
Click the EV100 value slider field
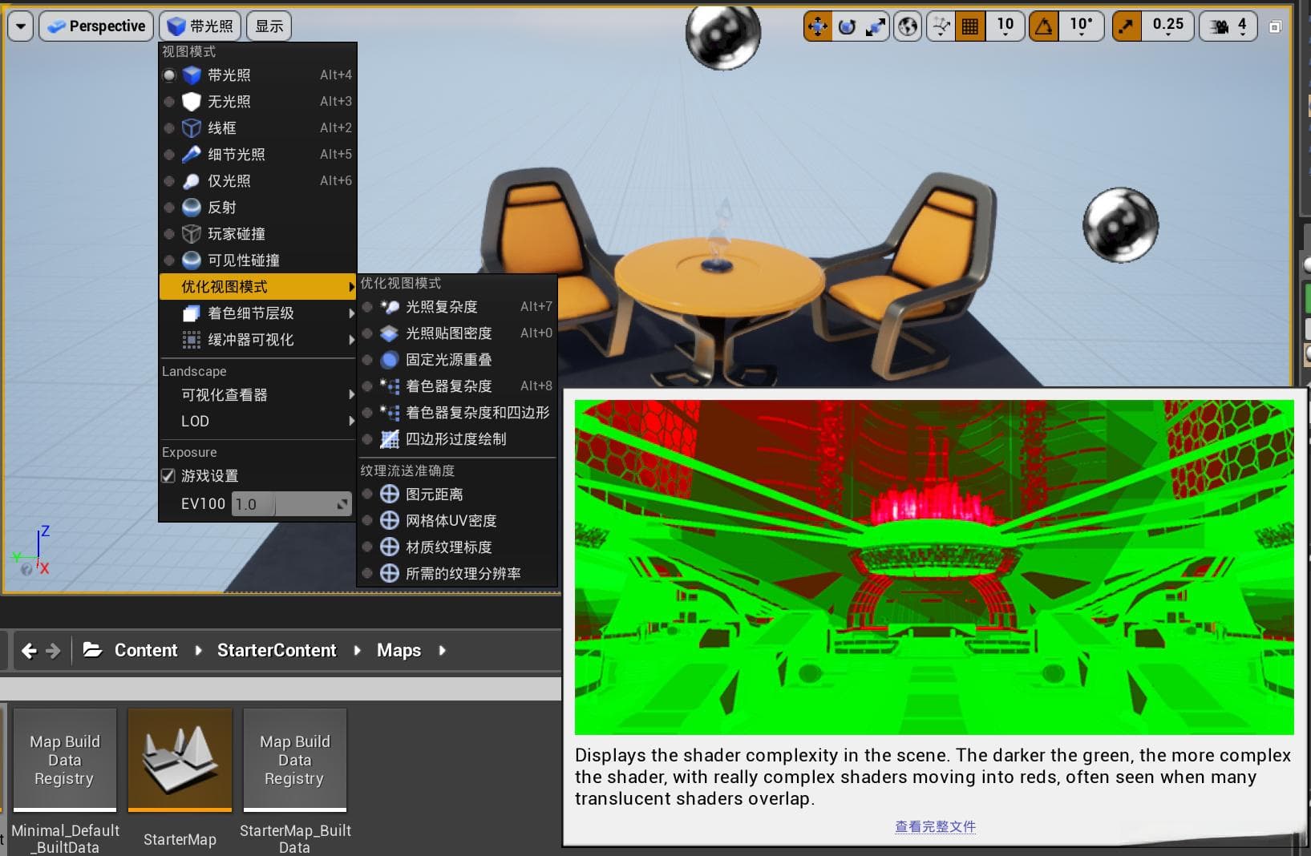click(292, 504)
